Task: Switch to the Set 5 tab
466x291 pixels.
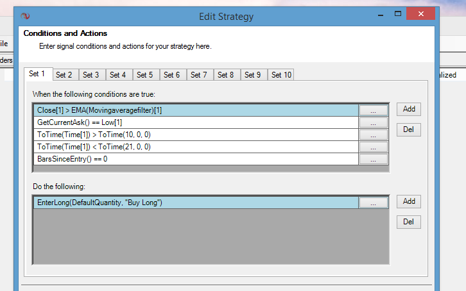Action: (x=144, y=75)
